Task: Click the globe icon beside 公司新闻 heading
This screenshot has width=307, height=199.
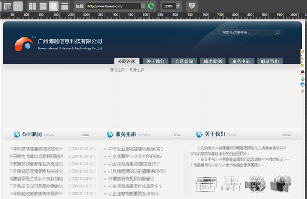Action: point(17,134)
